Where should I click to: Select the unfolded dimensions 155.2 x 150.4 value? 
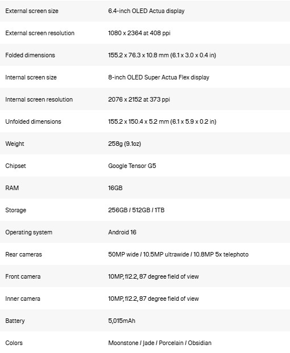pos(162,121)
